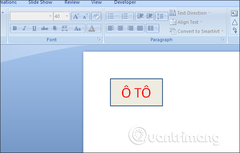The height and width of the screenshot is (153, 240).
Task: Toggle Bold formatting
Action: [x=15, y=28]
